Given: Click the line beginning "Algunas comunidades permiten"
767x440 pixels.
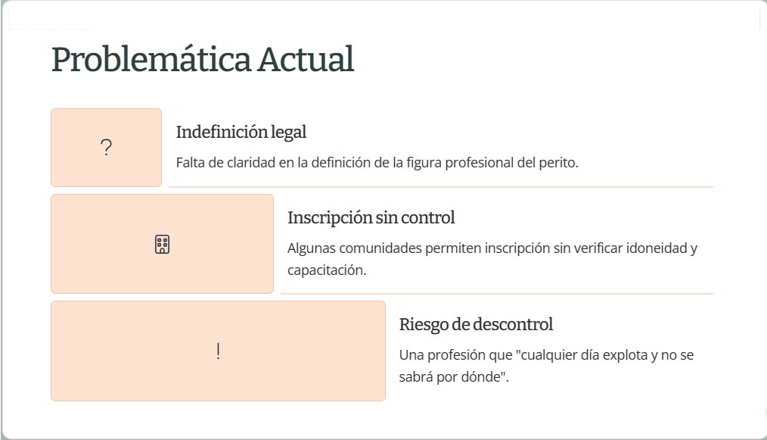Looking at the screenshot, I should (492, 248).
